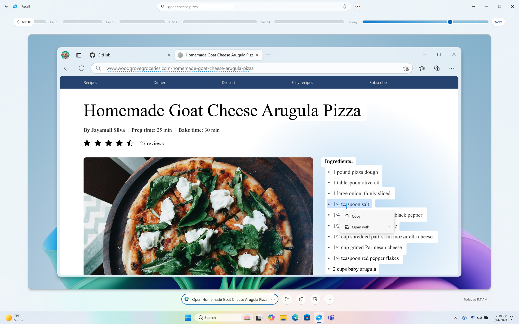
Task: Click the Recall screenshot zoom icon
Action: 287,299
